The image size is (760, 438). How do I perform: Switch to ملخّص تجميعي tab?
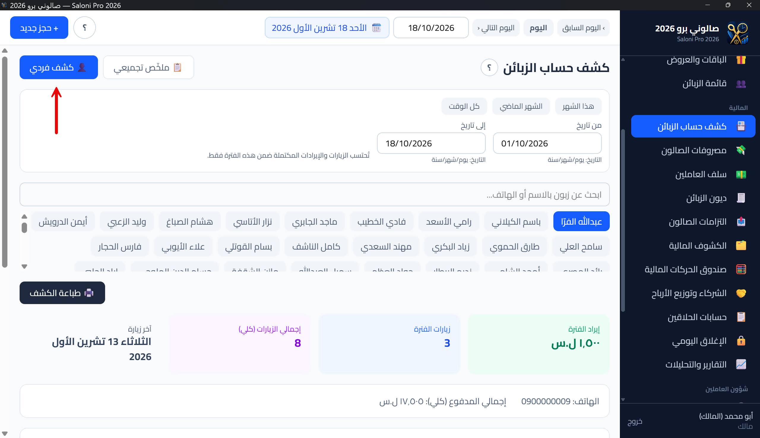(x=148, y=67)
